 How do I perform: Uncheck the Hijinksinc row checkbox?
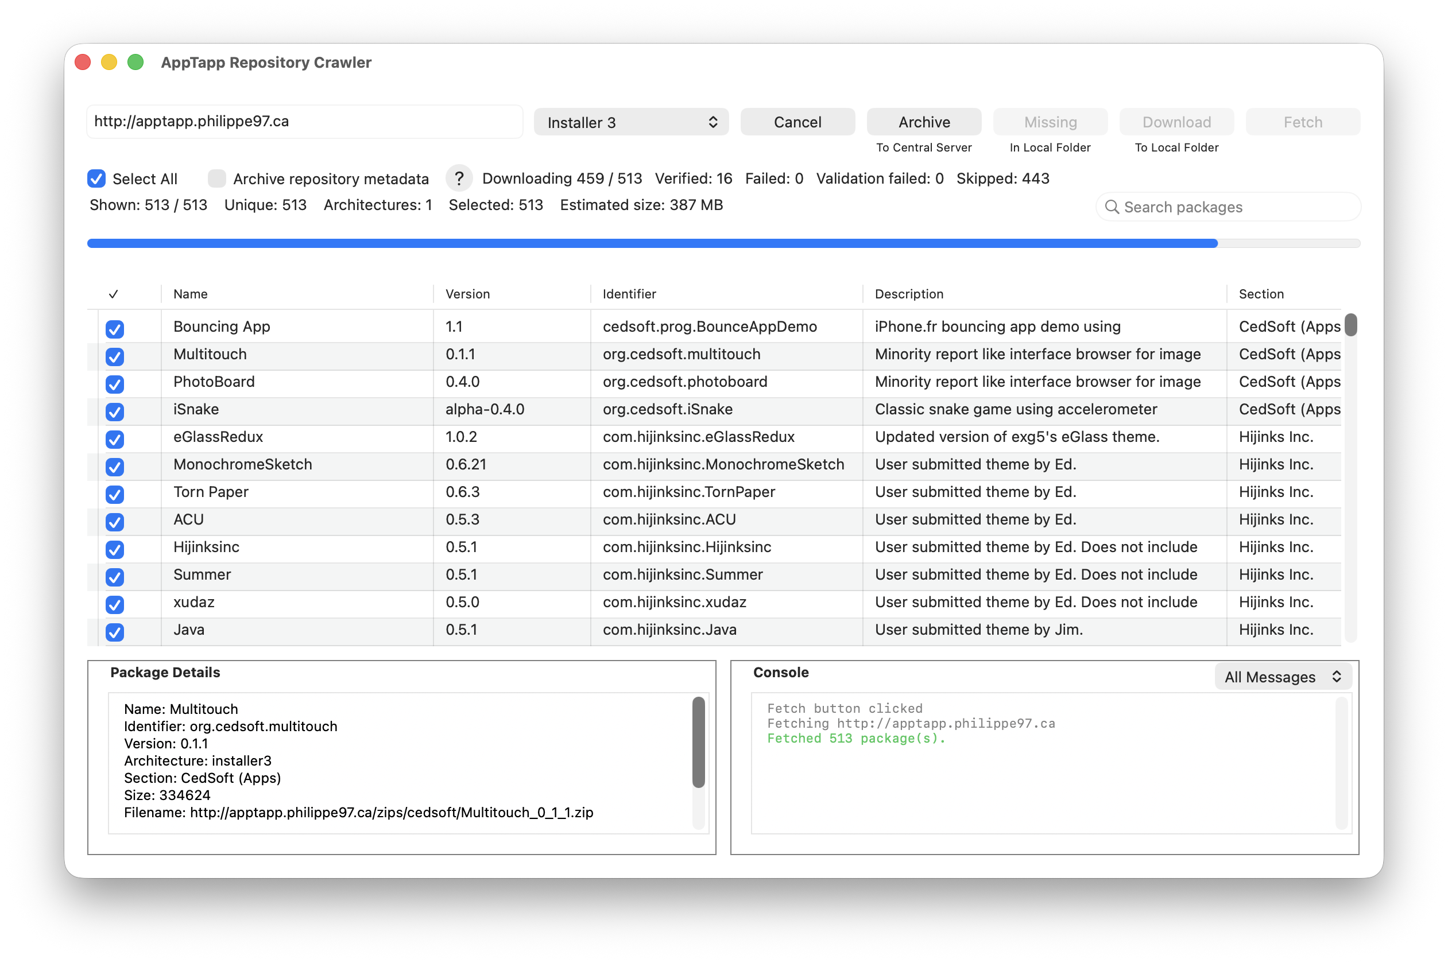click(115, 550)
